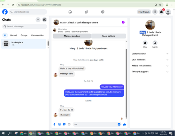Record a voice clip microphone icon
175x136 pixels.
click(x=54, y=124)
